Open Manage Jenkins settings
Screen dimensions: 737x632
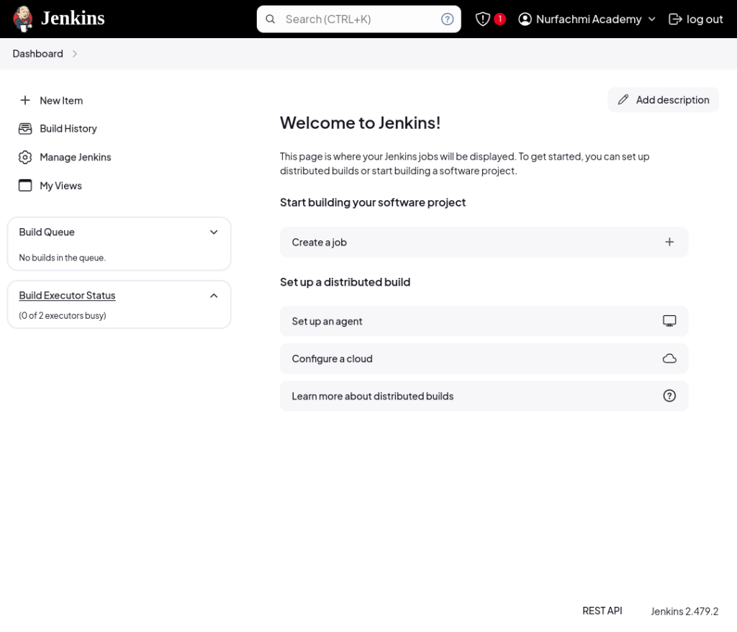75,157
